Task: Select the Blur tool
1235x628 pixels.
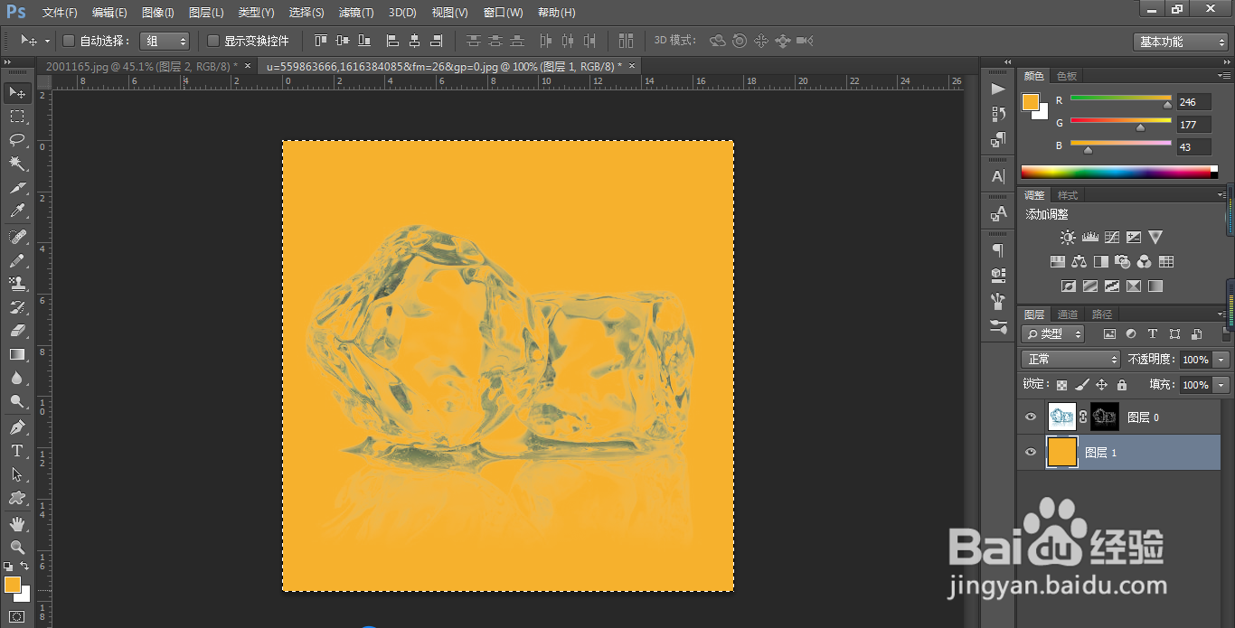Action: pyautogui.click(x=17, y=378)
